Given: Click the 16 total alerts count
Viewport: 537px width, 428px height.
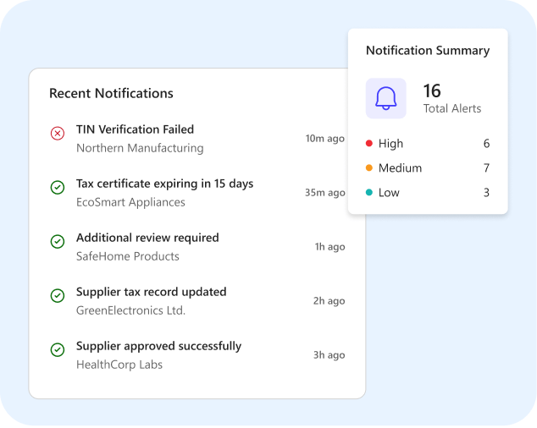Looking at the screenshot, I should click(432, 91).
